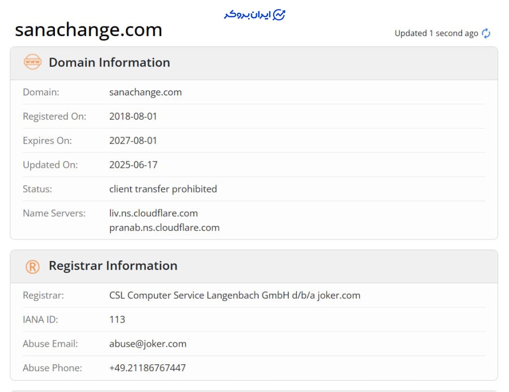Click the Iran Broker logo at top
The image size is (509, 392).
click(255, 15)
